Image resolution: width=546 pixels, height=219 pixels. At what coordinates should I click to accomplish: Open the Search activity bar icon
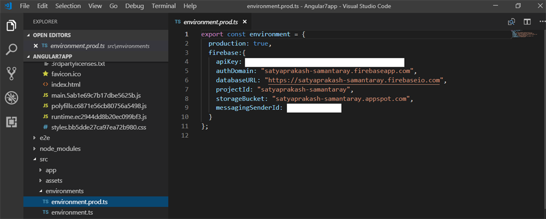tap(12, 50)
